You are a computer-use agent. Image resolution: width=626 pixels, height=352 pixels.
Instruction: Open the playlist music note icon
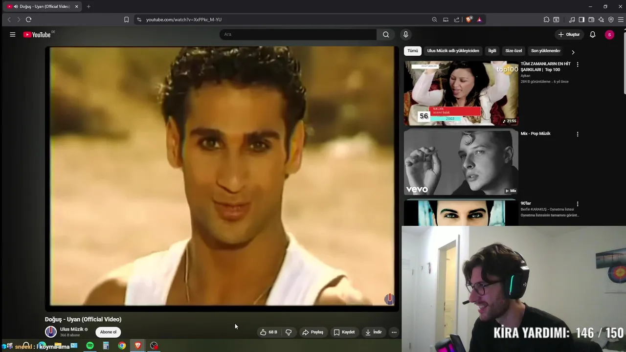click(572, 20)
